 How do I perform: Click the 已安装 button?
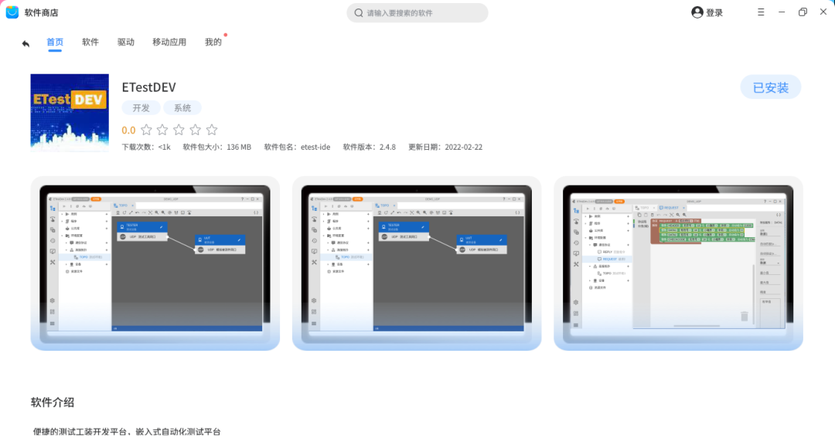coord(770,87)
